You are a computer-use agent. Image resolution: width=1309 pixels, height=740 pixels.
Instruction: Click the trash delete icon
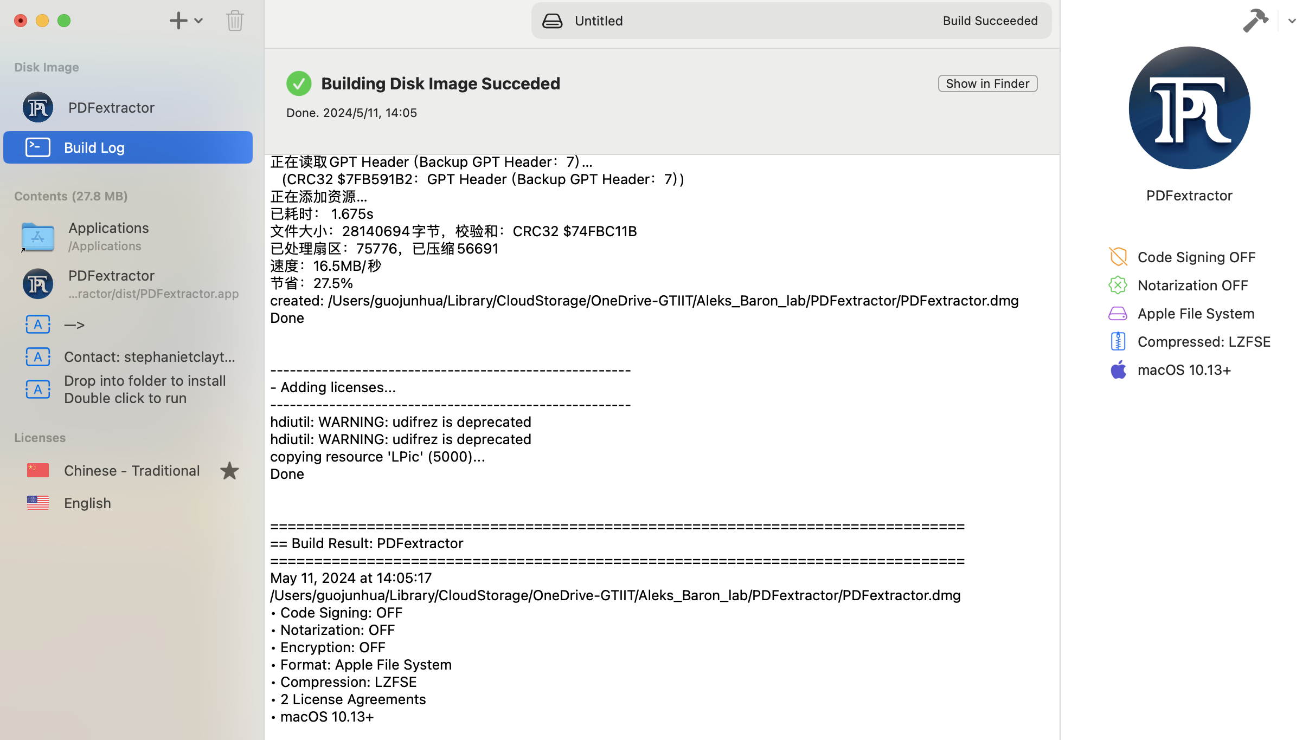pos(235,21)
